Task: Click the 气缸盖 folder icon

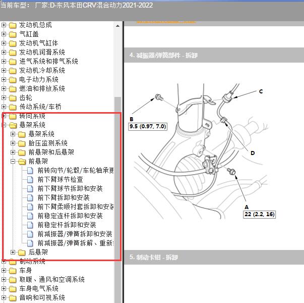Action: coord(13,34)
